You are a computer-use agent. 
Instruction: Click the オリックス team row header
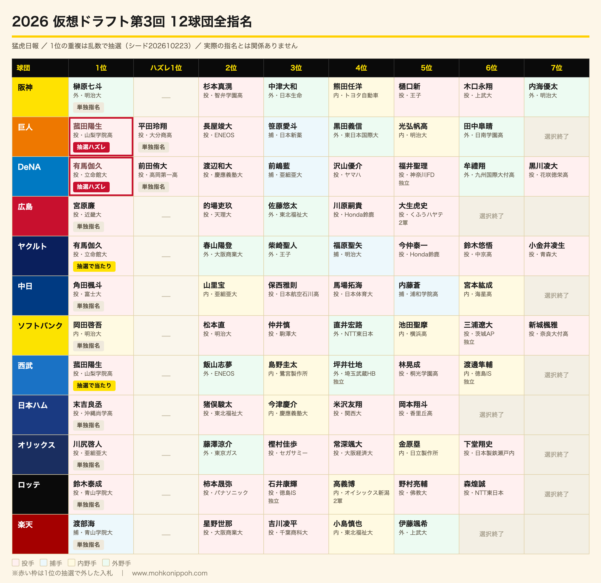pos(40,454)
